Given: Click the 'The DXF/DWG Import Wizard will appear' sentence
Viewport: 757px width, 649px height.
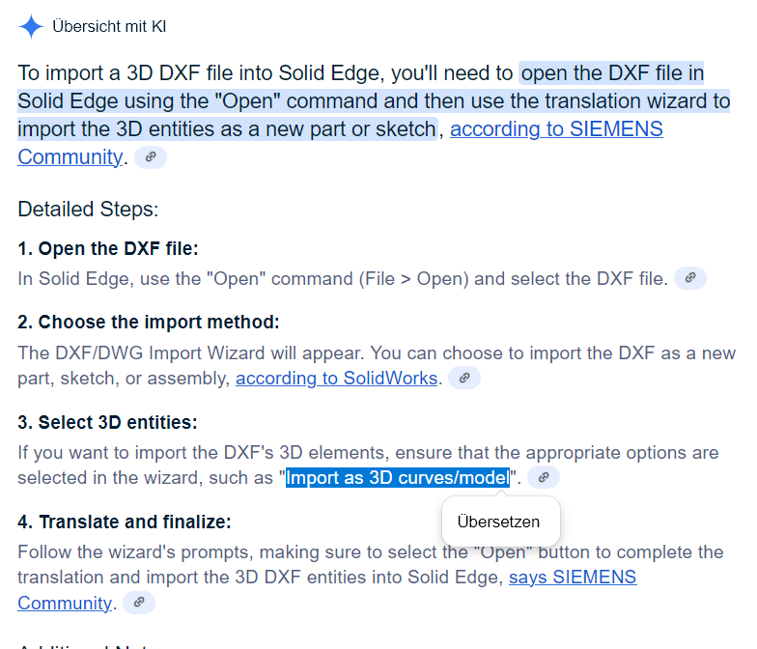Looking at the screenshot, I should point(190,353).
